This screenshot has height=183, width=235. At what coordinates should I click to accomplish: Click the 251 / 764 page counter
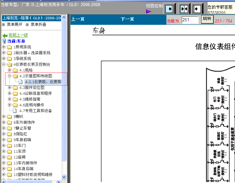pos(223,21)
